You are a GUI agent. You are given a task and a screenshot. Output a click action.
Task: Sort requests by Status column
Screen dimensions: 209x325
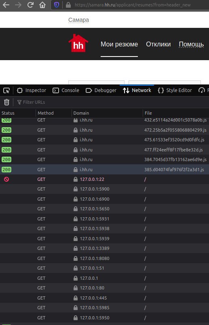(18, 113)
